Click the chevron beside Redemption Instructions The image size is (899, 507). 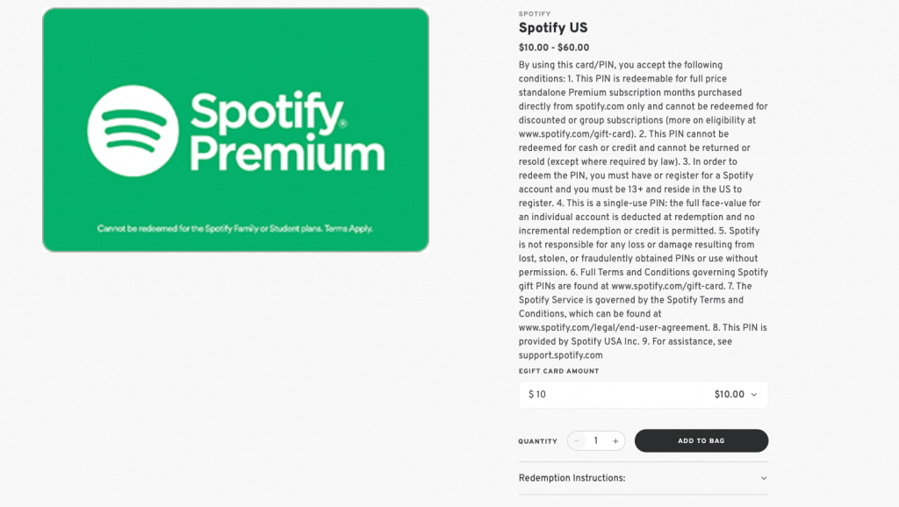coord(762,478)
